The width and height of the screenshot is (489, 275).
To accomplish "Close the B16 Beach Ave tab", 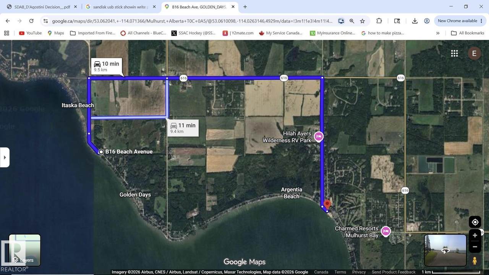I will 233,7.
